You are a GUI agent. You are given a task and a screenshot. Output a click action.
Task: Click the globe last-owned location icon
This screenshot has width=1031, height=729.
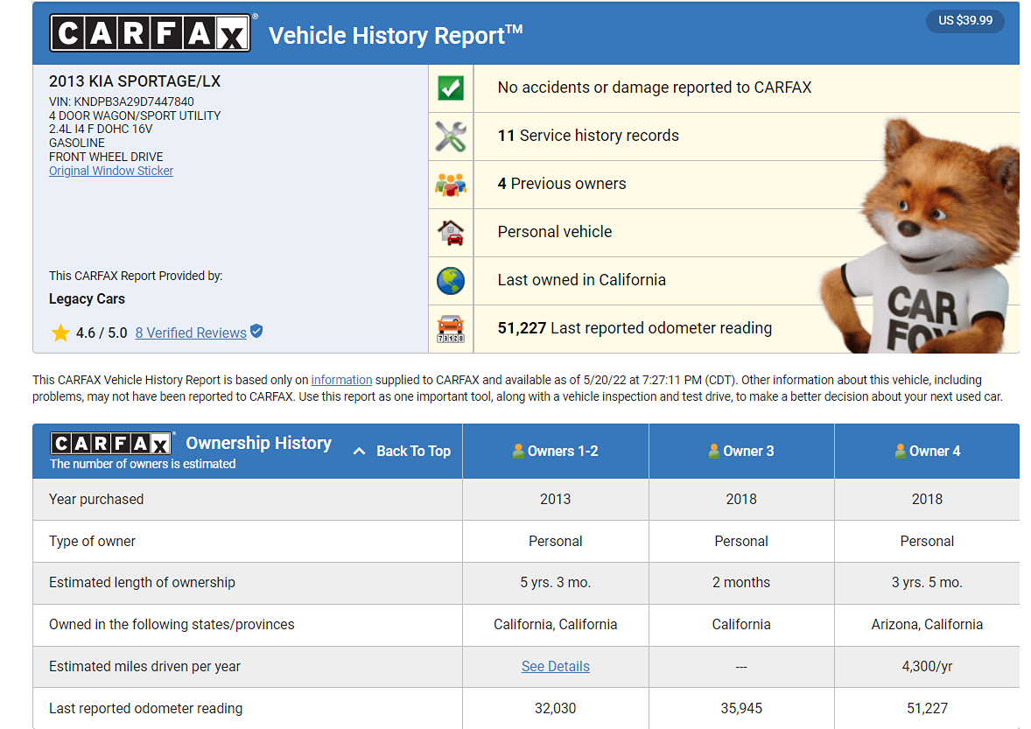451,281
